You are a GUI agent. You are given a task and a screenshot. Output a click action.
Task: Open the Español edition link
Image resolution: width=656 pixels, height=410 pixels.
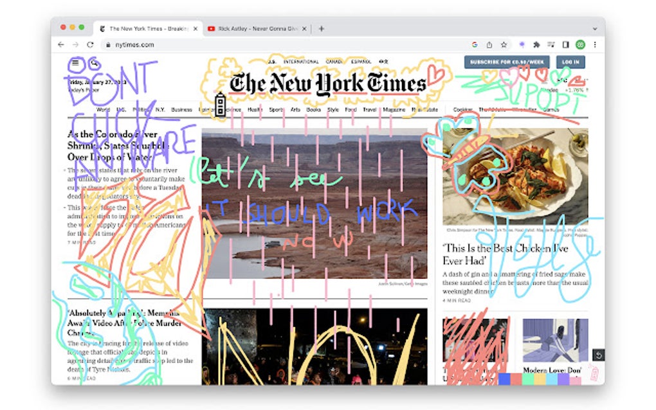[x=361, y=62]
